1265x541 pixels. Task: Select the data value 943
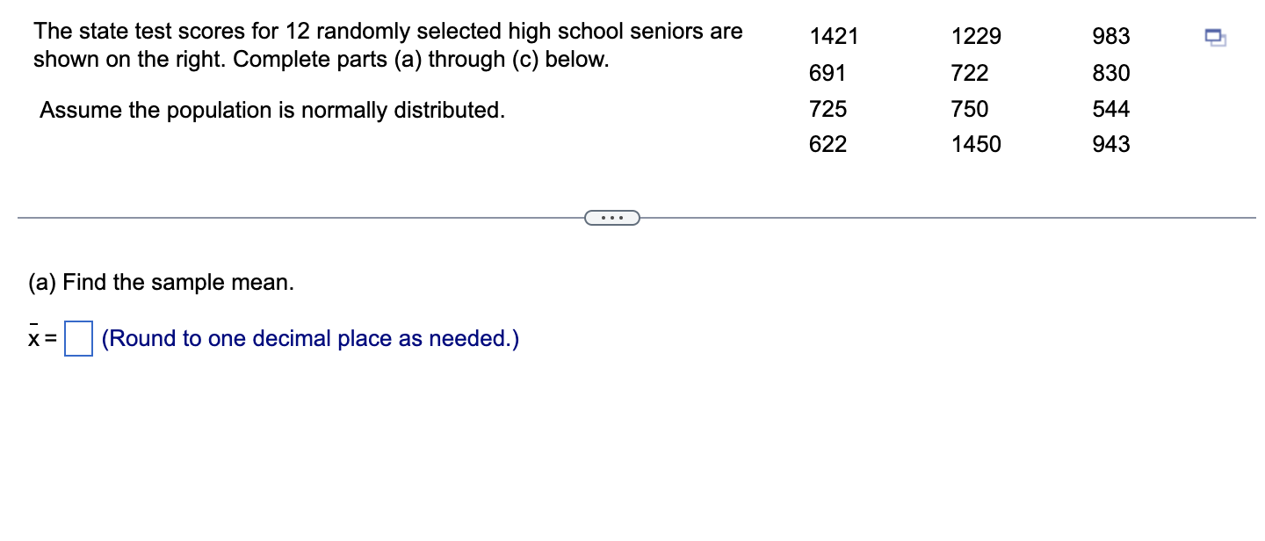click(1111, 144)
